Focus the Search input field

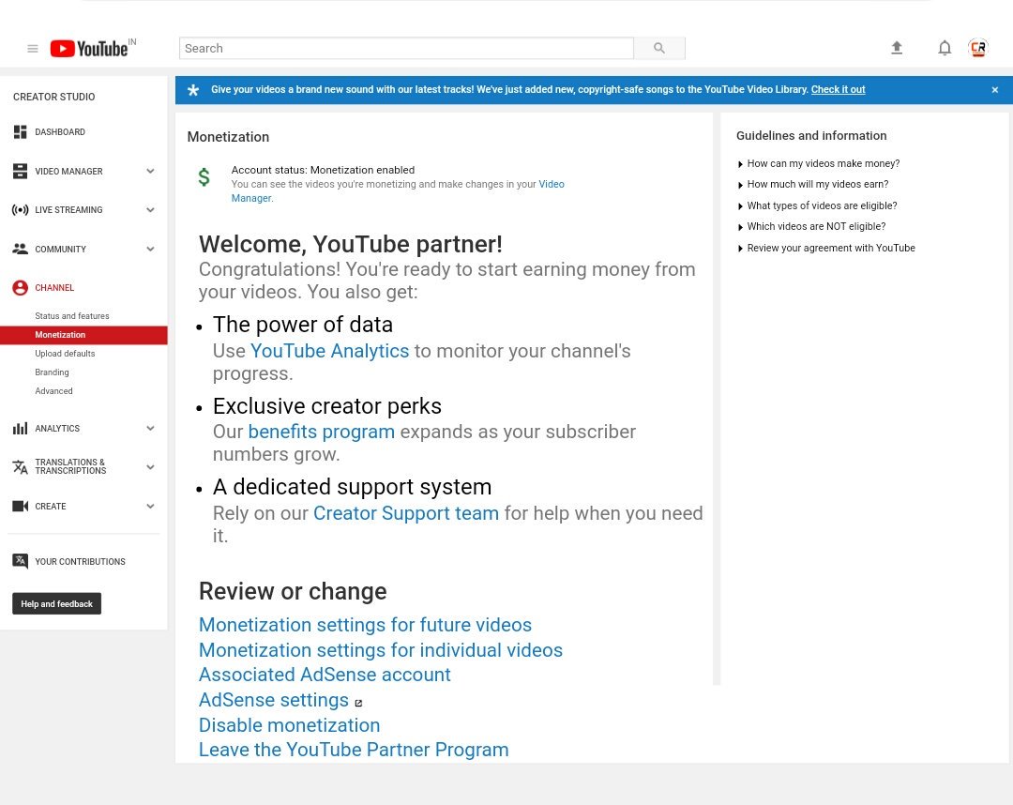pyautogui.click(x=406, y=48)
